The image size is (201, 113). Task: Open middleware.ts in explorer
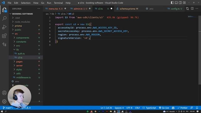point(23,78)
